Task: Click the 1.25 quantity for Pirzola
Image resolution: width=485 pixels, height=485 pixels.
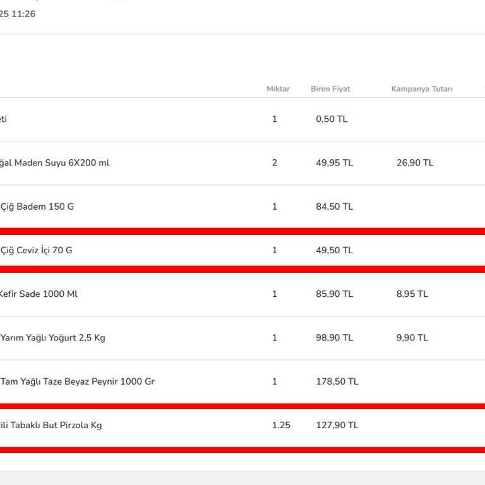Action: point(281,425)
